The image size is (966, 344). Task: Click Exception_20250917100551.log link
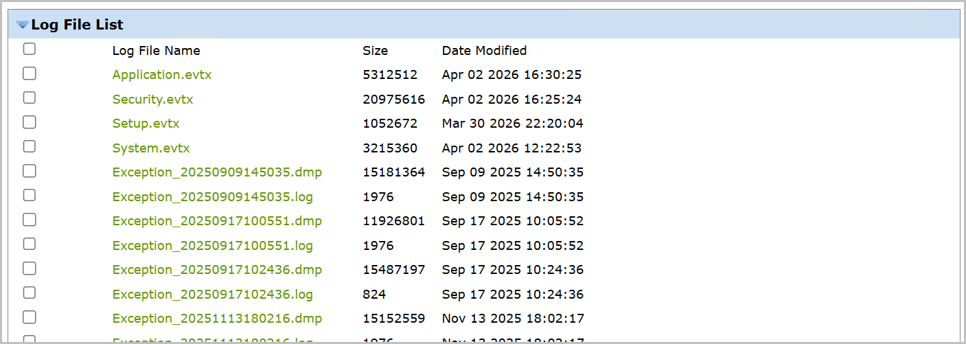212,246
